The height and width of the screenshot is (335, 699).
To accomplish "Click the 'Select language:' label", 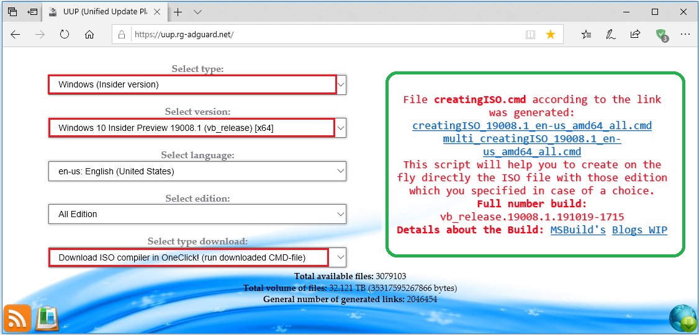I will (197, 155).
